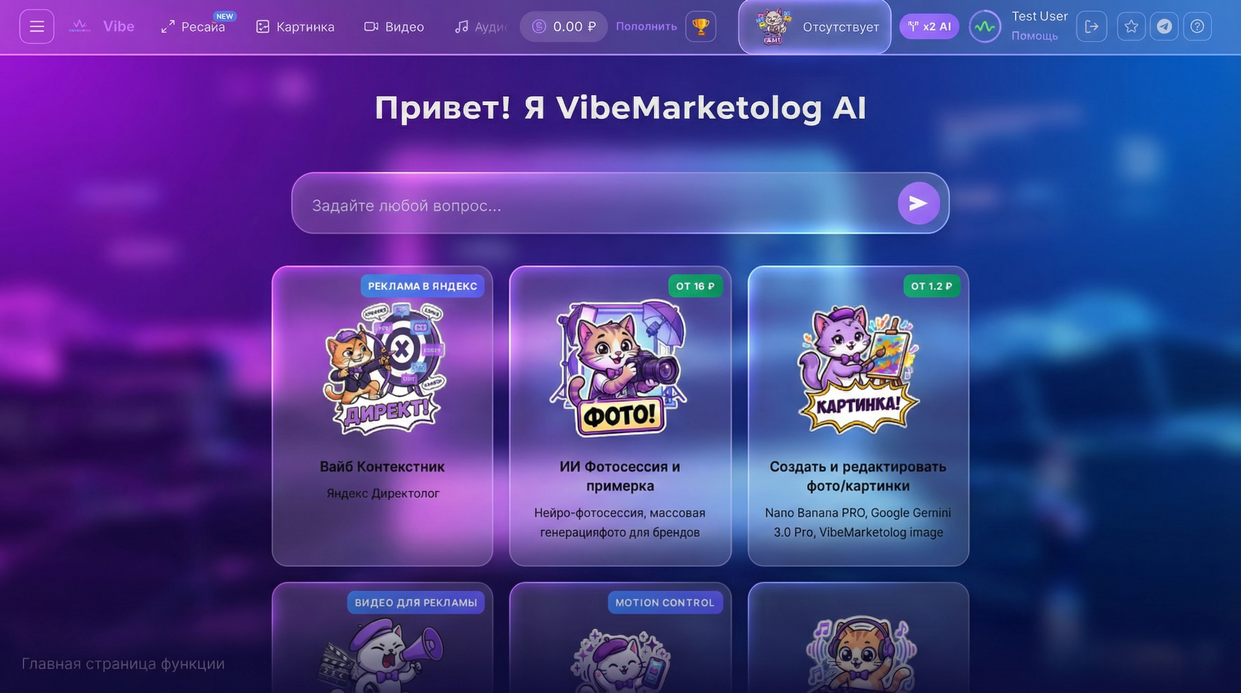Click the Пополнить balance link
Image resolution: width=1241 pixels, height=693 pixels.
click(647, 27)
